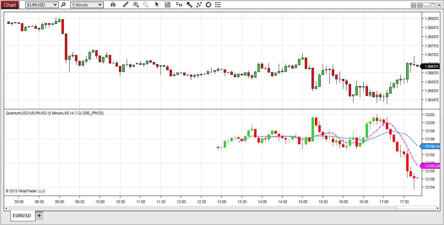Viewport: 444px width, 225px height.
Task: Select the pencil drawing tools icon
Action: (126, 5)
